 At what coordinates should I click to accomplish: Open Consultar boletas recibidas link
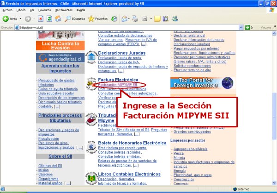point(120,152)
